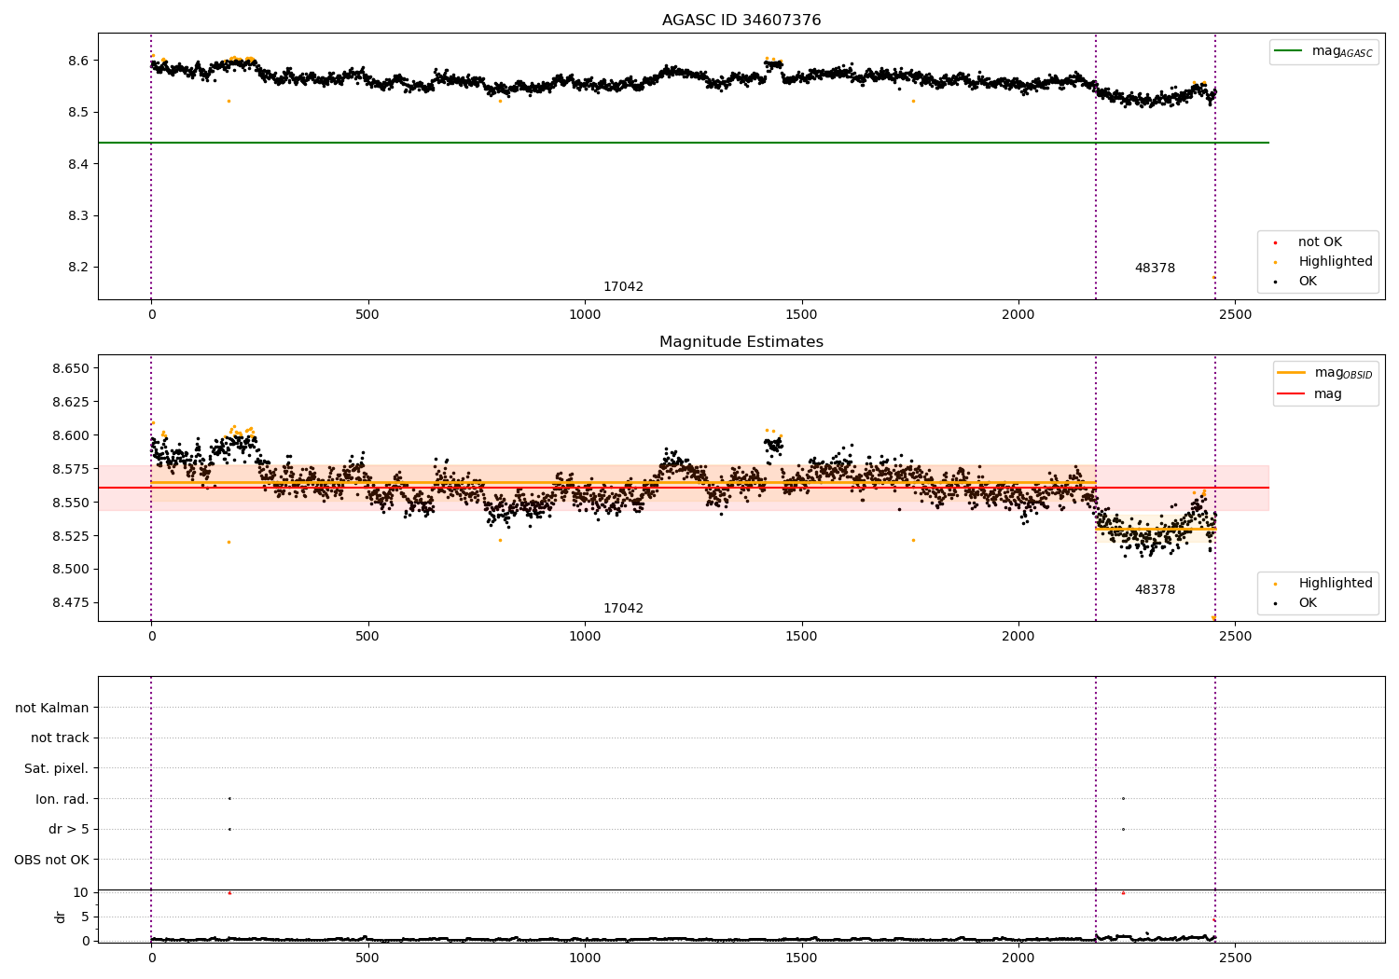
Task: Click the 8.625 y-axis tick label
Action: 71,403
